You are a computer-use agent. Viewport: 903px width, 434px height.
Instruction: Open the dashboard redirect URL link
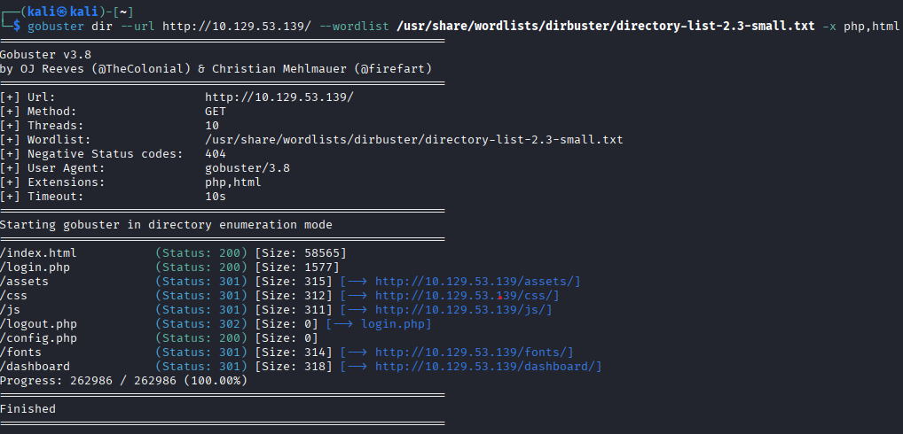[488, 366]
